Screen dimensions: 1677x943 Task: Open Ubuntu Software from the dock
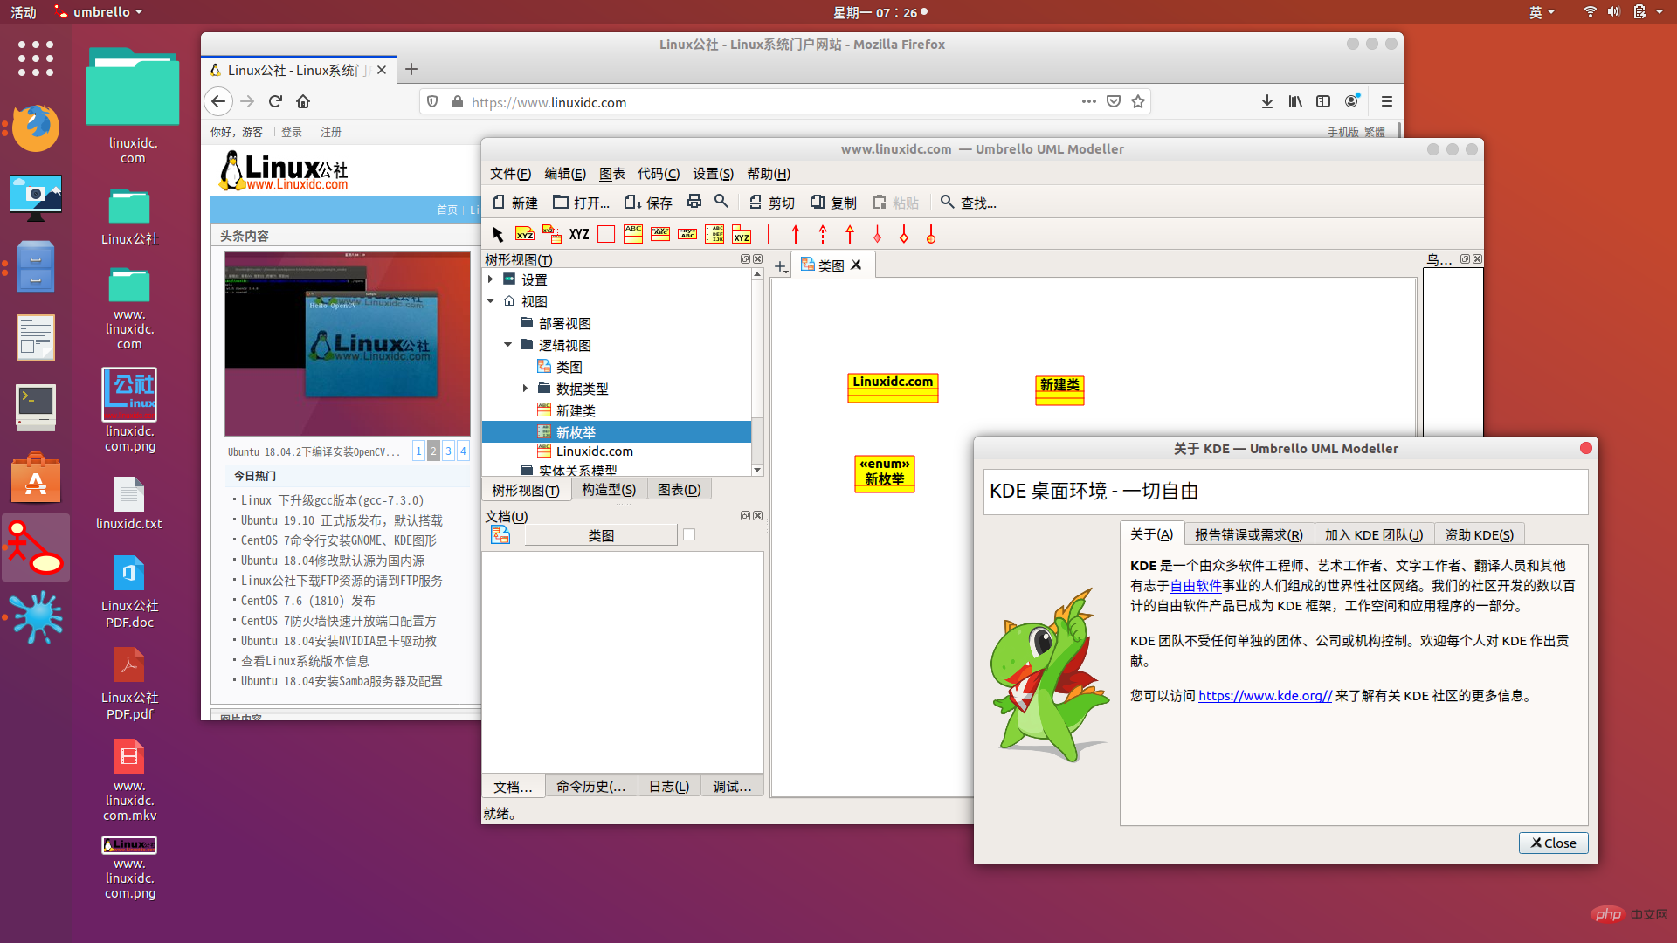(36, 478)
